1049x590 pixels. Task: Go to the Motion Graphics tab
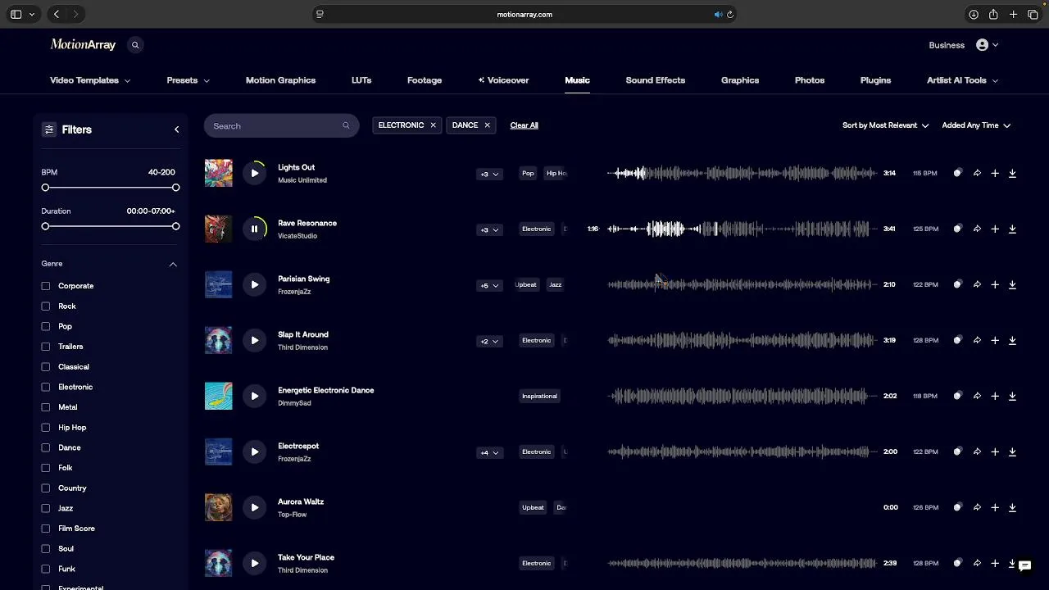click(x=280, y=80)
